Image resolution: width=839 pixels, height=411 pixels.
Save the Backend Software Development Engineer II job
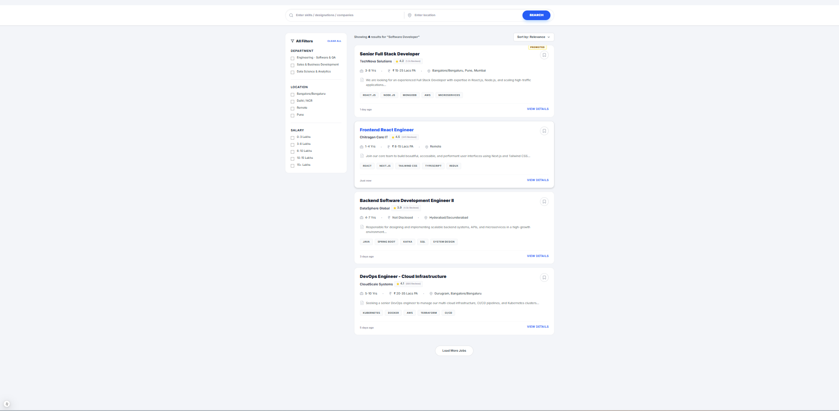tap(544, 202)
